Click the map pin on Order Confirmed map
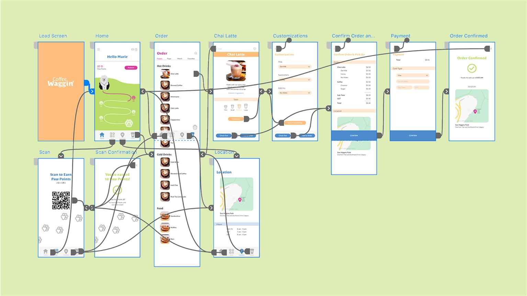The width and height of the screenshot is (527, 296). tap(475, 111)
